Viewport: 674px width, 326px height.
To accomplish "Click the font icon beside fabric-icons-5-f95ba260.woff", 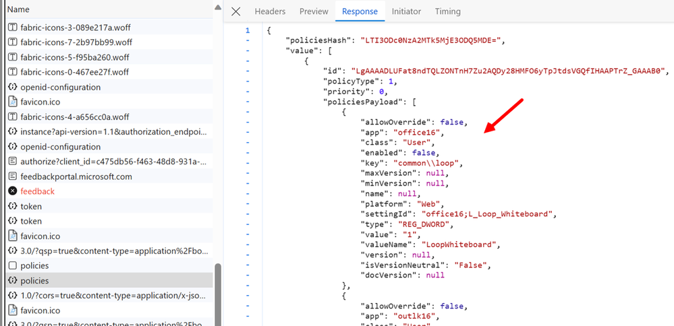I will point(13,57).
